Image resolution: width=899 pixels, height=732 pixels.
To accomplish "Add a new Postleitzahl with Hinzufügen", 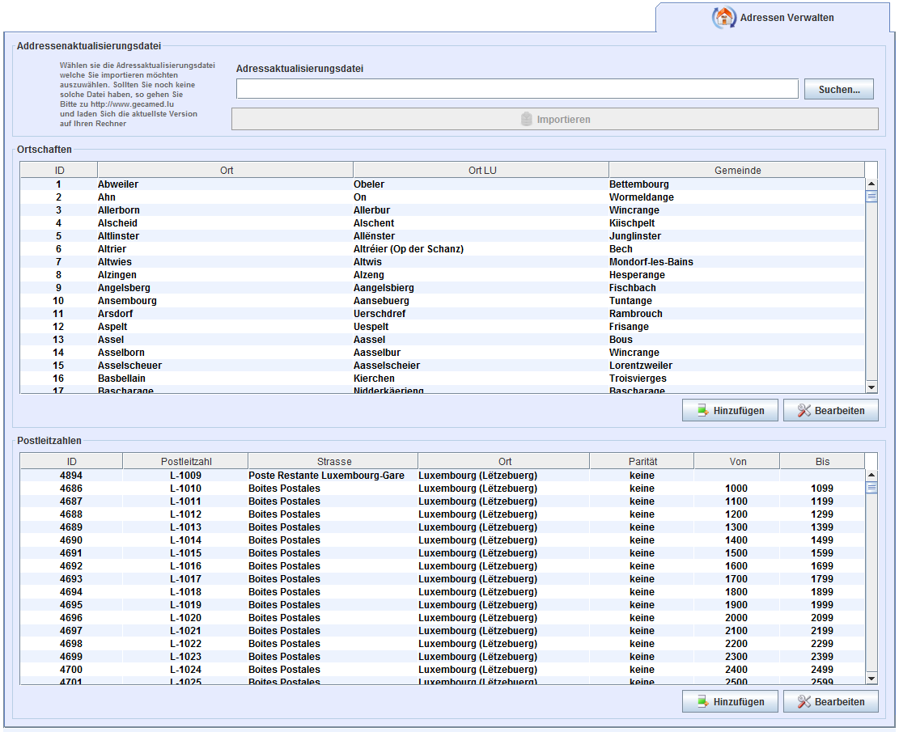I will click(x=730, y=702).
